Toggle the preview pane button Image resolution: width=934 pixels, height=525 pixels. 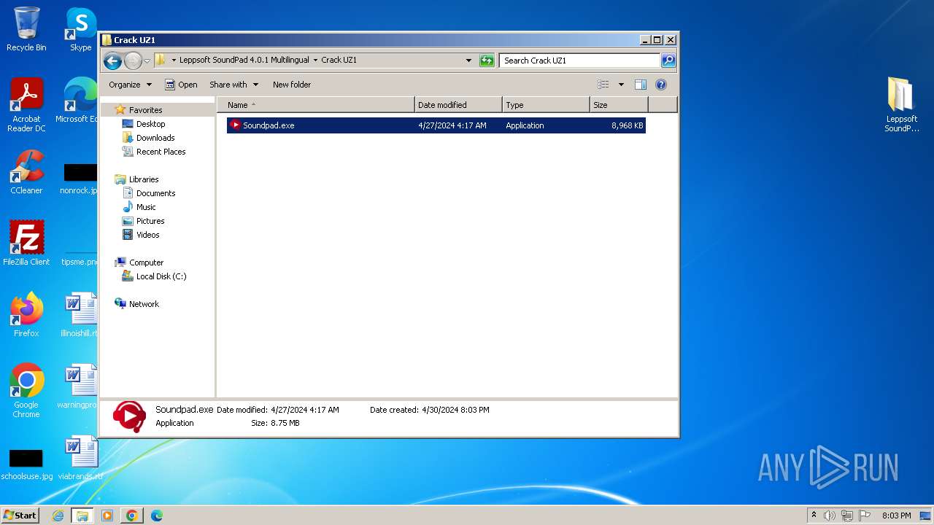(641, 85)
